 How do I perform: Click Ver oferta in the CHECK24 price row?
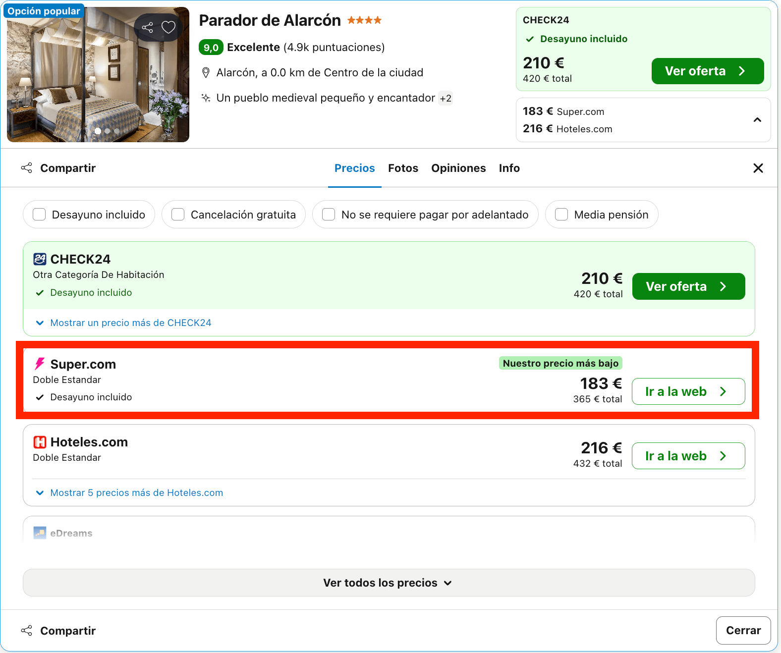coord(689,286)
